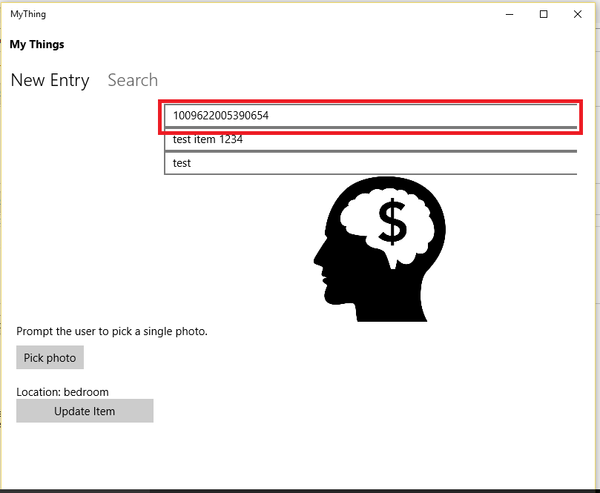Maximize the MyThing window

click(x=544, y=14)
